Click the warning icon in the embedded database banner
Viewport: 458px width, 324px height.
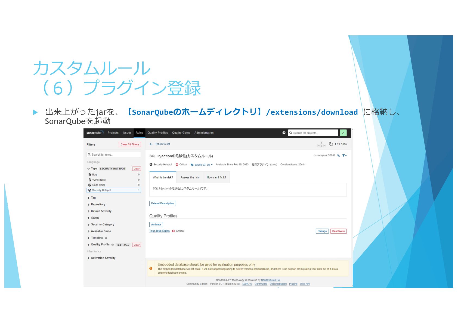click(151, 269)
